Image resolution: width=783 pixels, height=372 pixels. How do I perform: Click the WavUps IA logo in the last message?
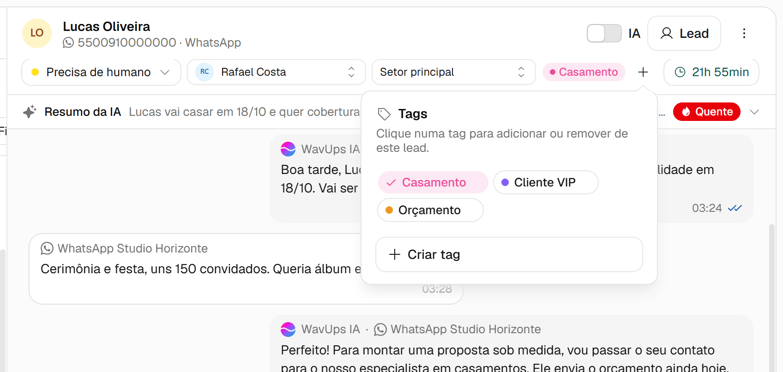tap(288, 329)
